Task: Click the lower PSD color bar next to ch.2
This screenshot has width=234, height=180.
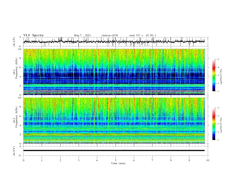Action: (214, 124)
